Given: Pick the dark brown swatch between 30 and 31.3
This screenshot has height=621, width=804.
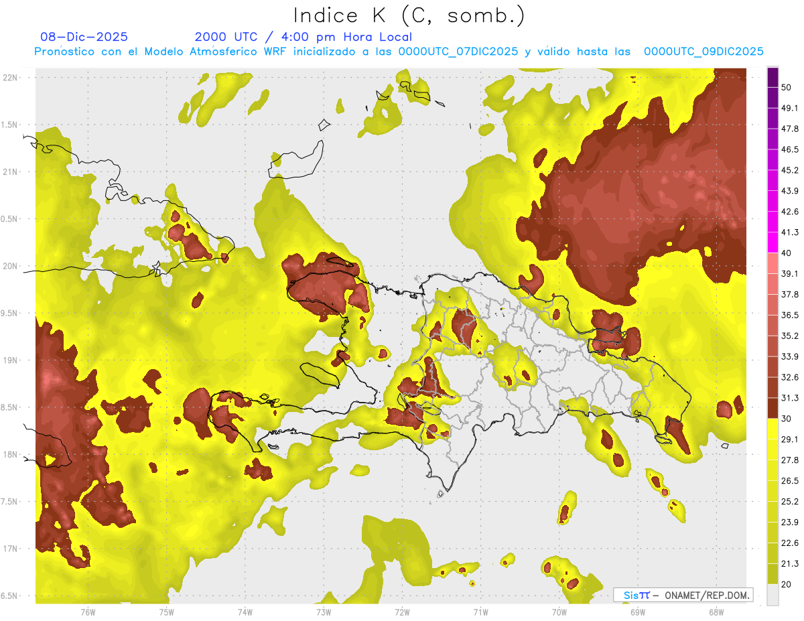Looking at the screenshot, I should tap(773, 408).
